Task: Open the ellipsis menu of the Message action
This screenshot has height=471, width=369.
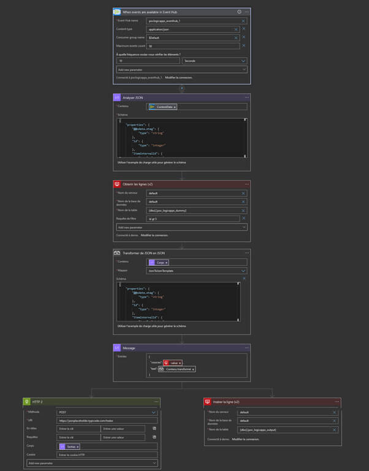Action: [x=246, y=348]
